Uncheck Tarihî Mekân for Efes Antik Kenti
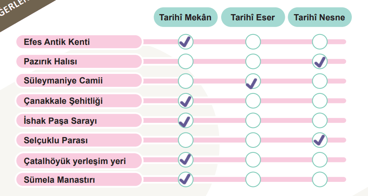This screenshot has width=368, height=196. point(185,42)
